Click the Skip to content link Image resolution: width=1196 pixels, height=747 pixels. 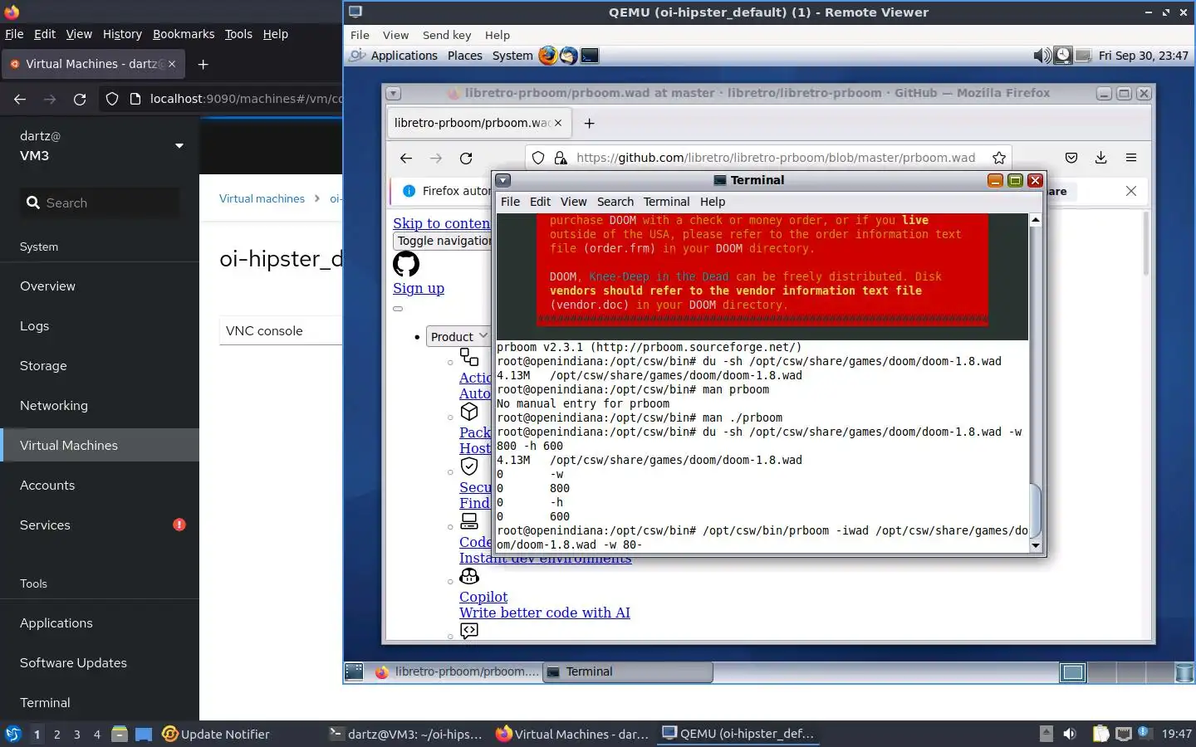pos(441,223)
